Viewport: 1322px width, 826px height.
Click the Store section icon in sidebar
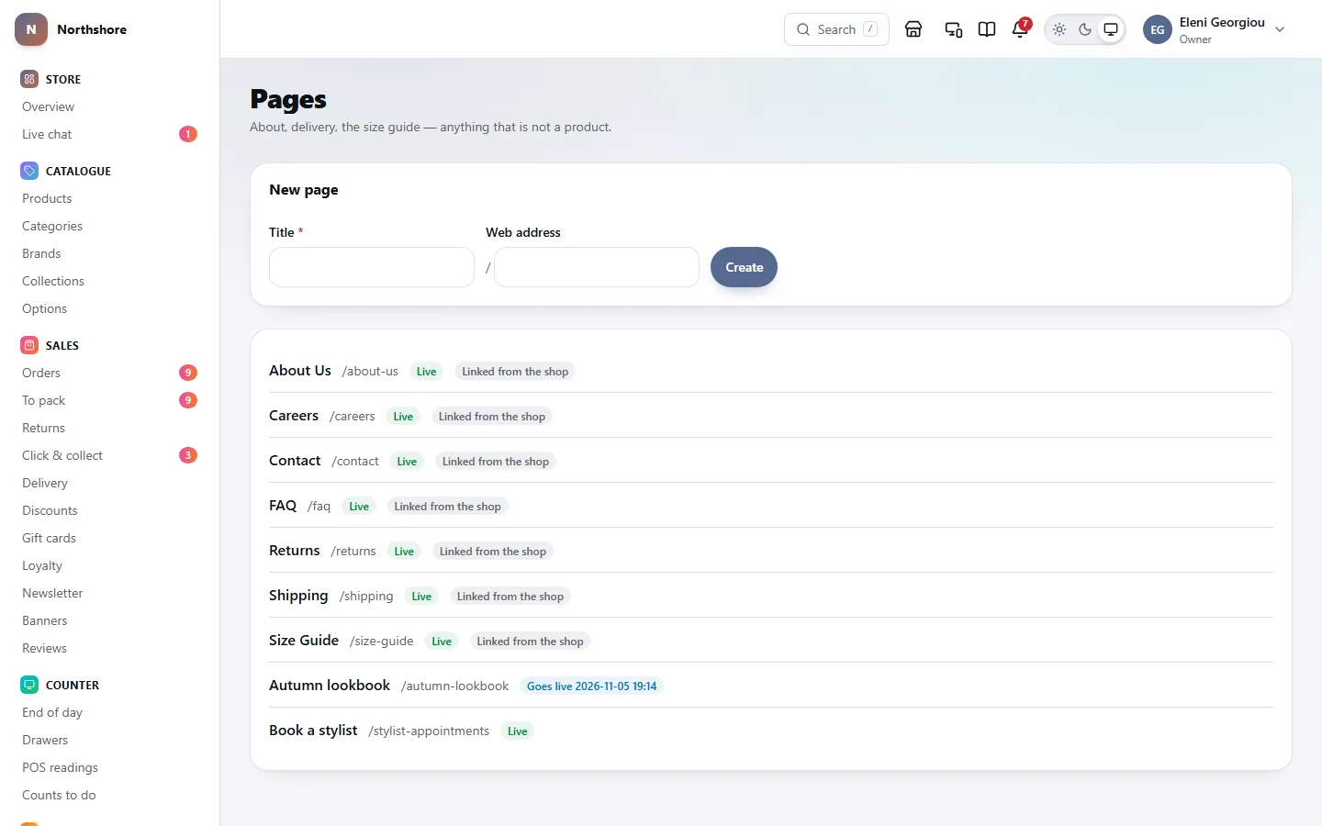pos(29,79)
